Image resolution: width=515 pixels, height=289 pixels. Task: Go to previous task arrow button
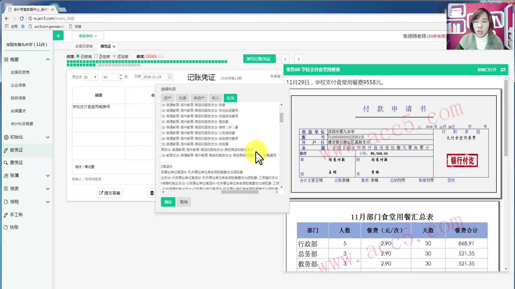(x=285, y=59)
